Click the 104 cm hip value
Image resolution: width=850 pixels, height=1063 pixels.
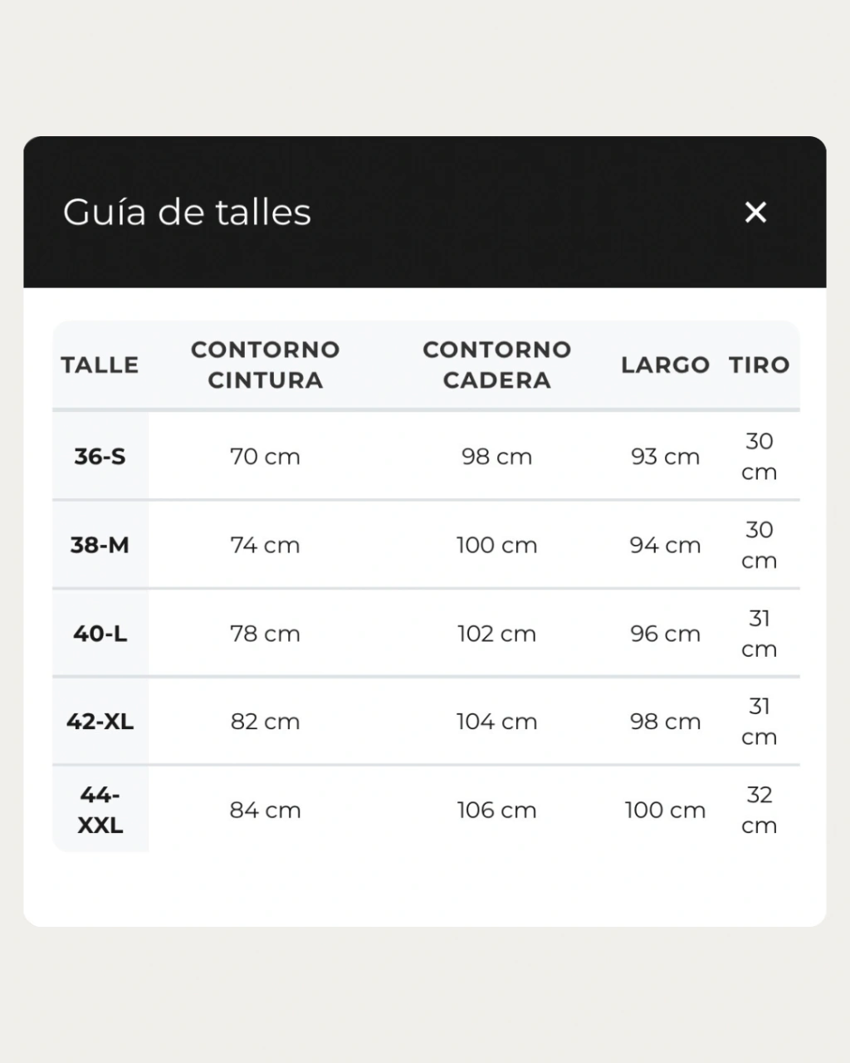497,722
